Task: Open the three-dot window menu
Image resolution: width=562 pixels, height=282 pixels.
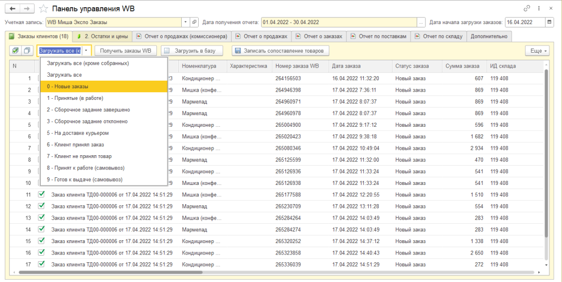Action: [539, 9]
